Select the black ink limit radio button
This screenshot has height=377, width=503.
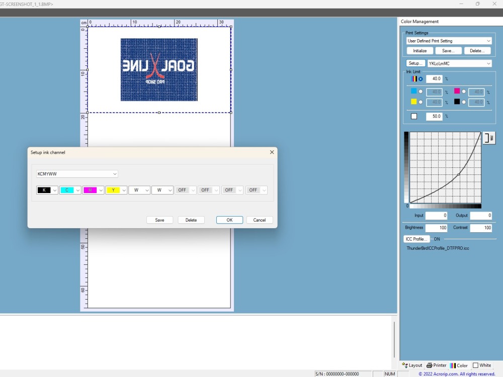[x=464, y=102]
